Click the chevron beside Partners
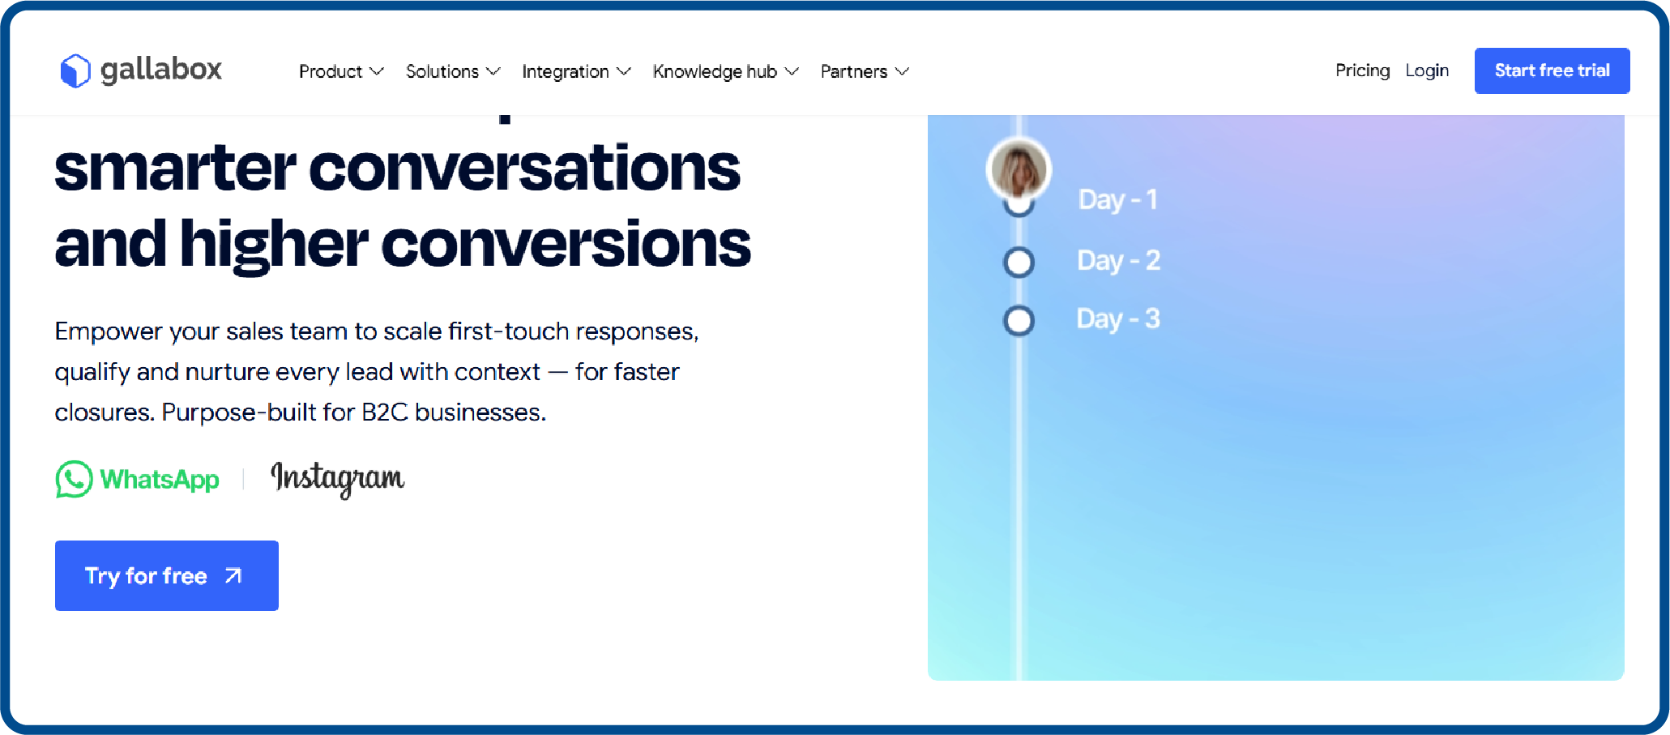The width and height of the screenshot is (1670, 735). click(903, 71)
